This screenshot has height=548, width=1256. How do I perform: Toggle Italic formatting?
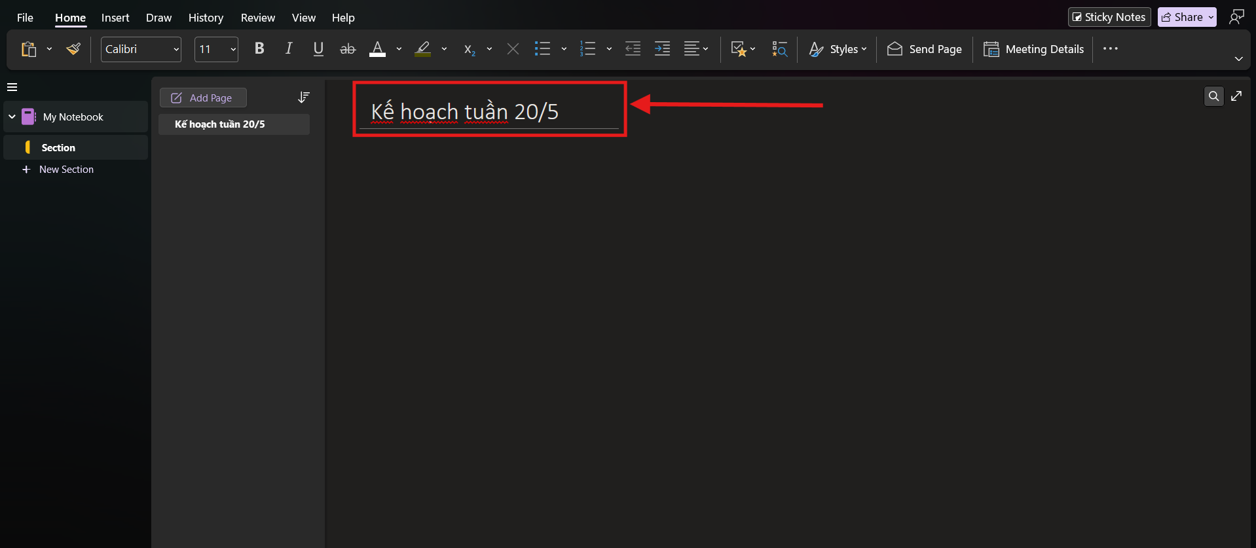point(289,48)
